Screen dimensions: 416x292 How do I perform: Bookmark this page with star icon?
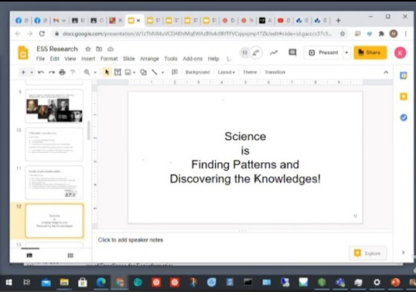point(343,34)
